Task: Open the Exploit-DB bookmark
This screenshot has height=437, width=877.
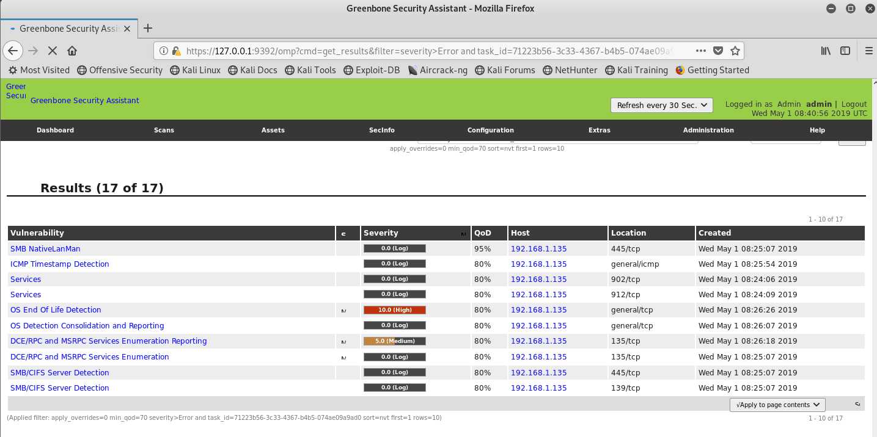Action: click(372, 70)
